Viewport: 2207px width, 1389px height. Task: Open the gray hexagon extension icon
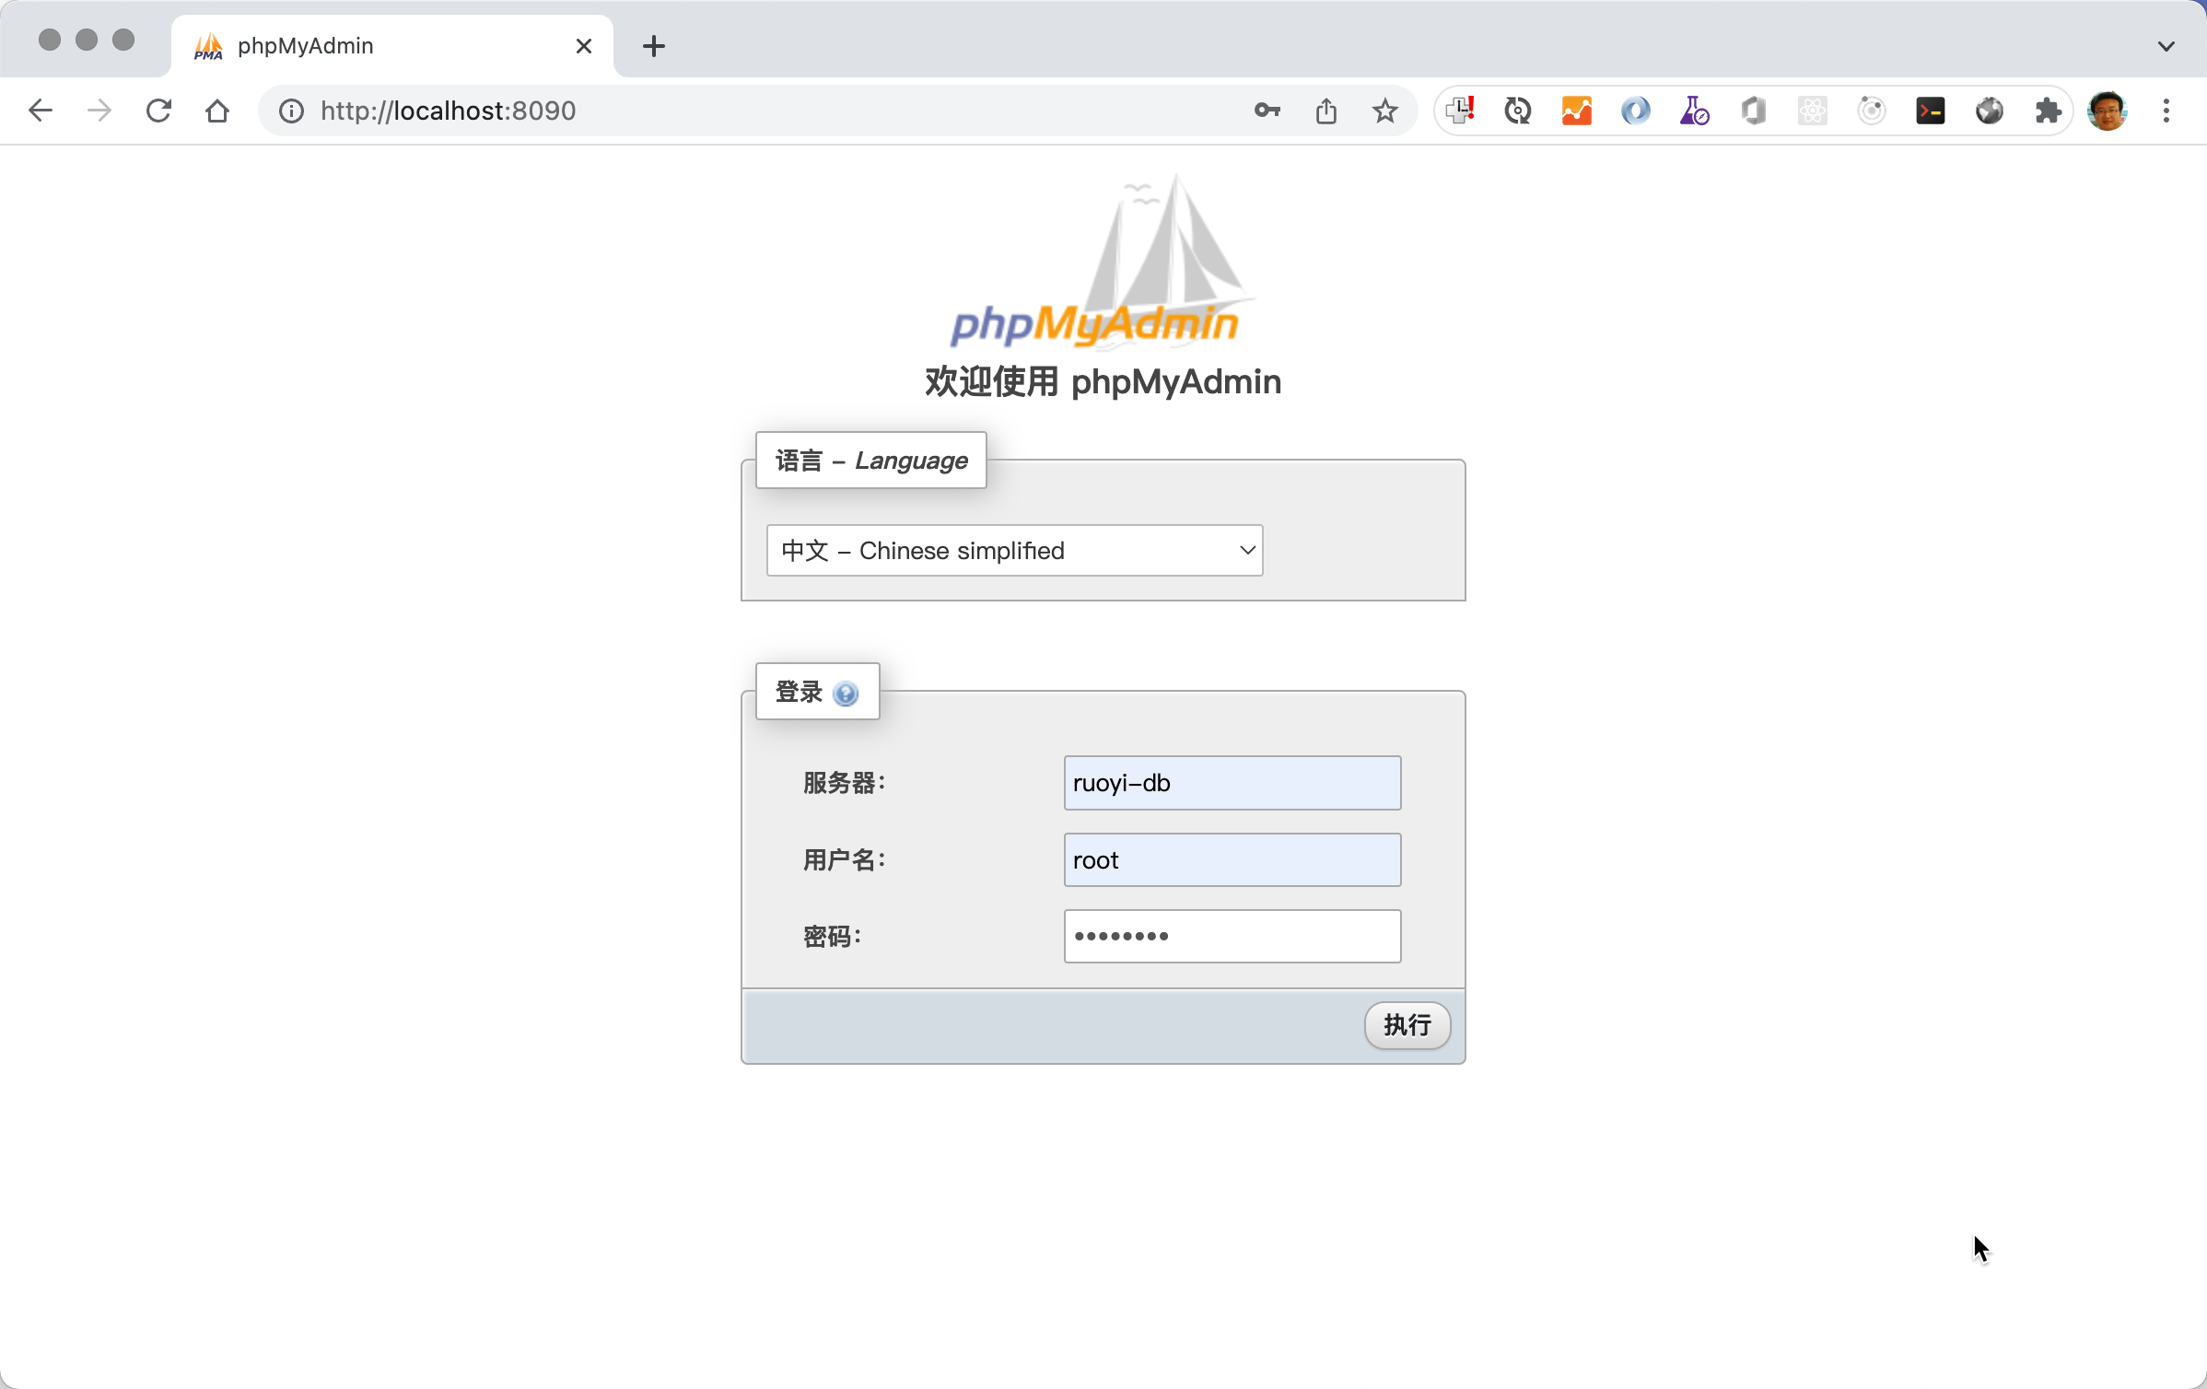[x=1754, y=111]
